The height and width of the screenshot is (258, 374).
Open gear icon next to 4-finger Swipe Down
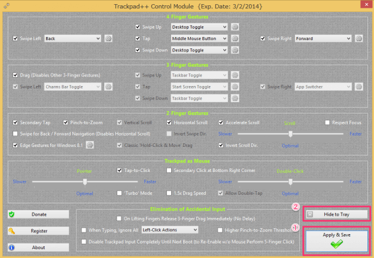(235, 51)
